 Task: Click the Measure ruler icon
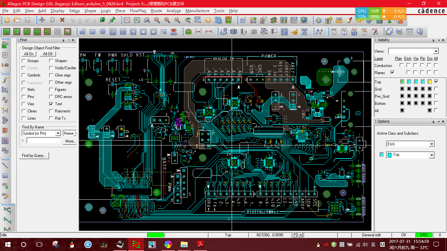coord(339,20)
